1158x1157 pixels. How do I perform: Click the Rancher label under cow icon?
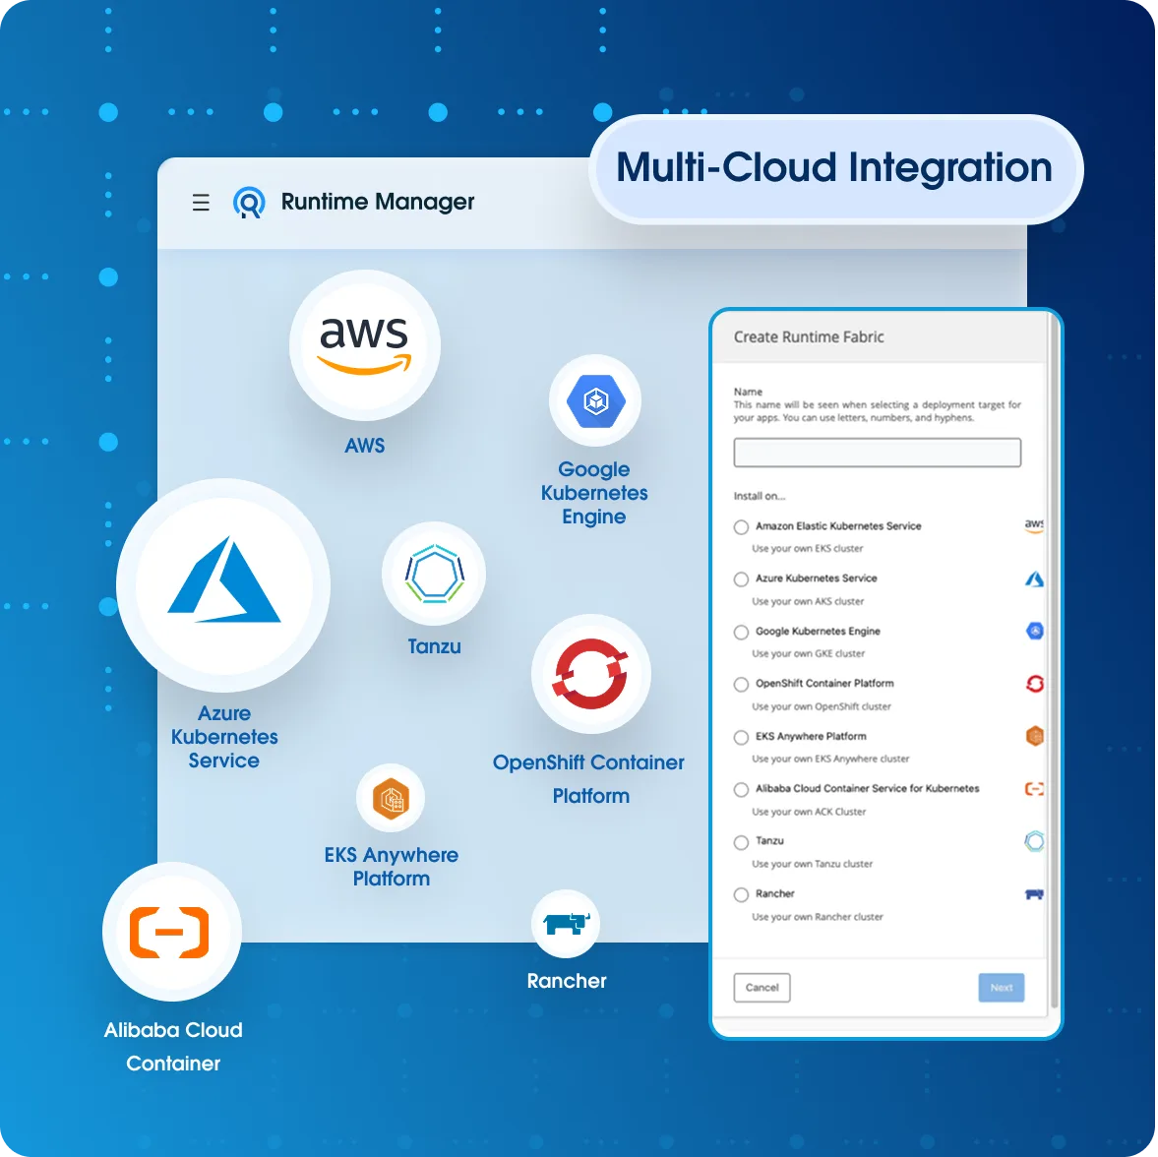pos(567,981)
